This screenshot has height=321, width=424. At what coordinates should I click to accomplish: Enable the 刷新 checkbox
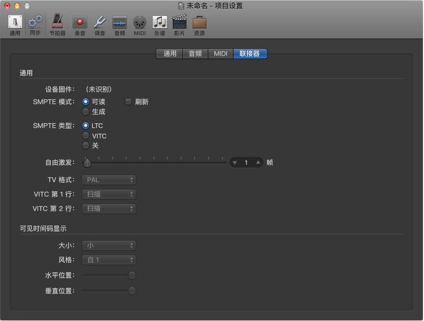click(128, 102)
